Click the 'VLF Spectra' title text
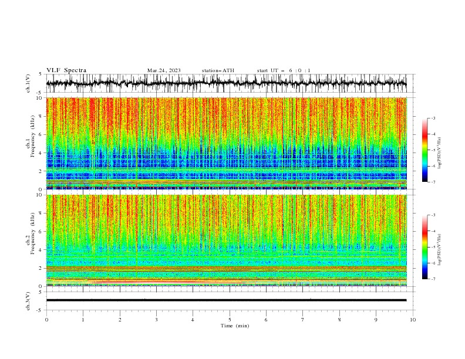This screenshot has height=359, width=465. pos(66,70)
